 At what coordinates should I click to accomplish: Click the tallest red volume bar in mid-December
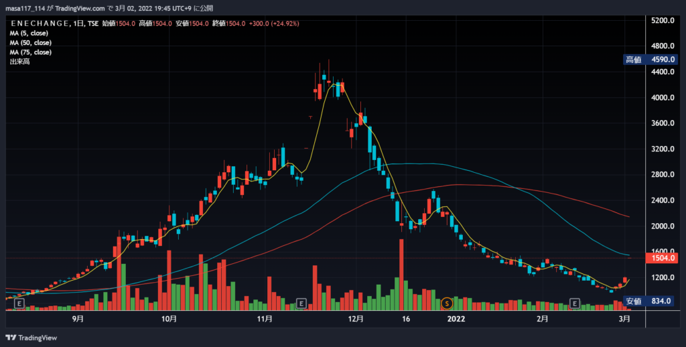coord(401,275)
